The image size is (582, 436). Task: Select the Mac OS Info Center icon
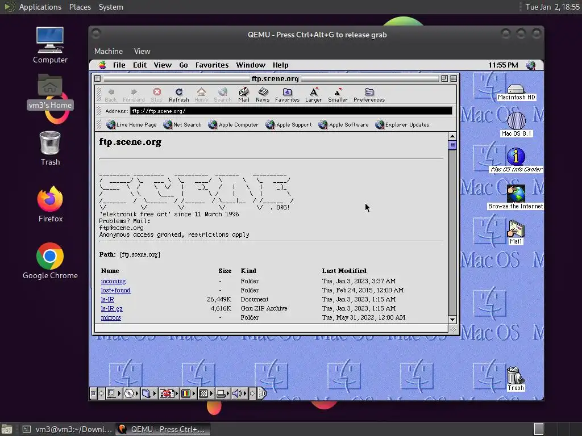pos(516,160)
